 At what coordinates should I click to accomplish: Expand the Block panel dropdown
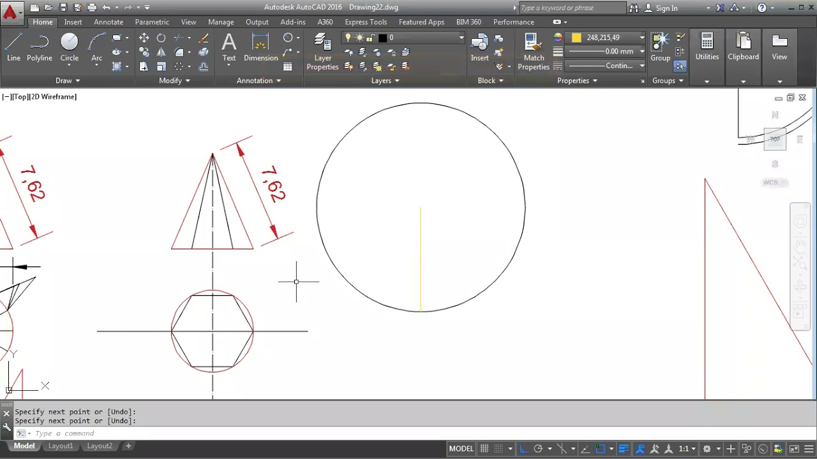[x=491, y=81]
